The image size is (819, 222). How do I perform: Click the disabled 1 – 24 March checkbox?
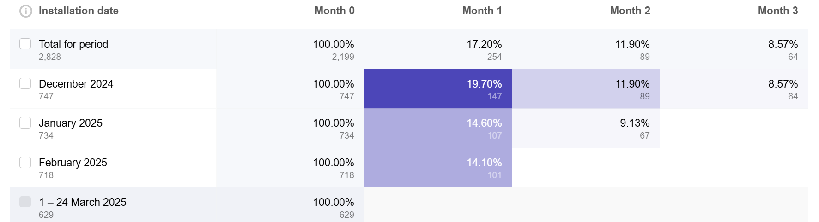click(25, 202)
